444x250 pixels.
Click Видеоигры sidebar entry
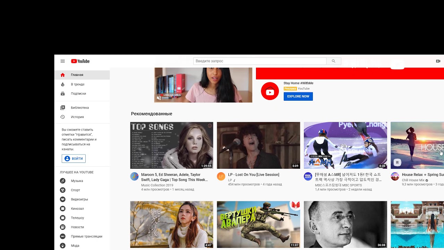click(x=82, y=199)
